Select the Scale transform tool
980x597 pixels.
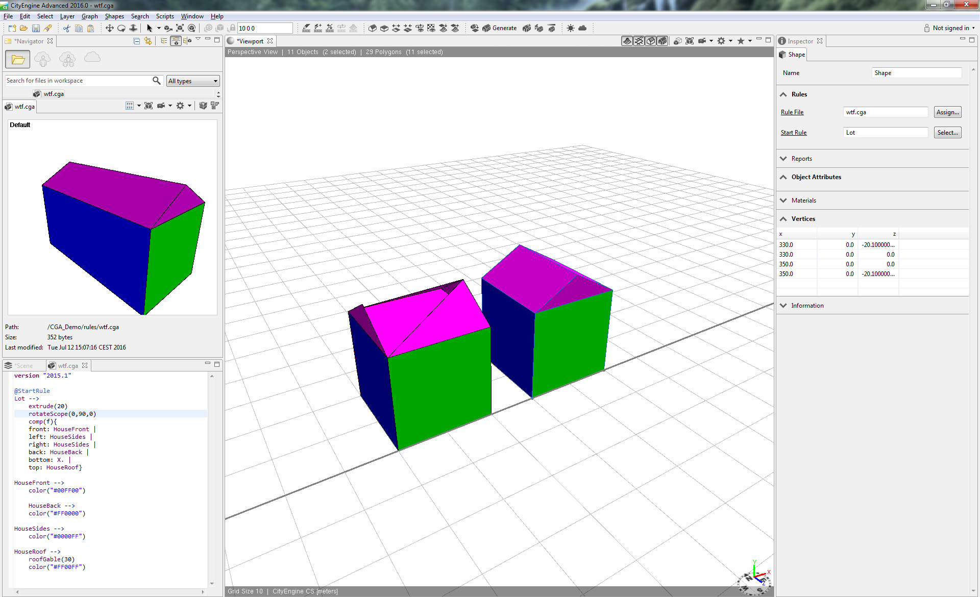(x=133, y=28)
